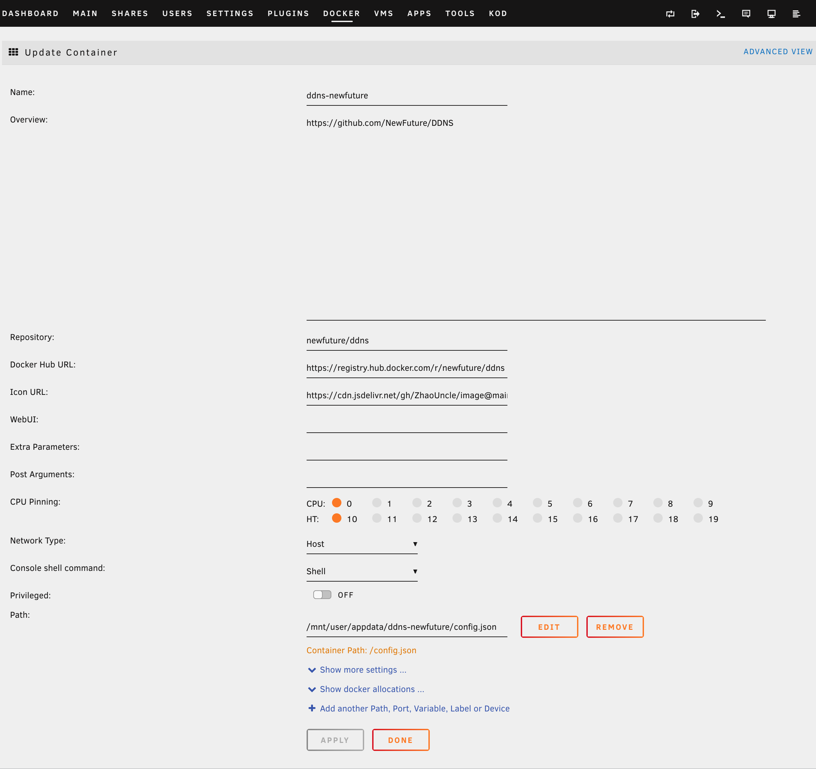
Task: Switch to the DOCKER tab
Action: pos(341,13)
